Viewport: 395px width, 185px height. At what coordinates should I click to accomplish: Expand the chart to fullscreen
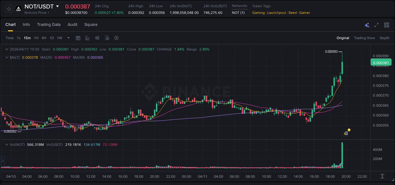(376, 25)
